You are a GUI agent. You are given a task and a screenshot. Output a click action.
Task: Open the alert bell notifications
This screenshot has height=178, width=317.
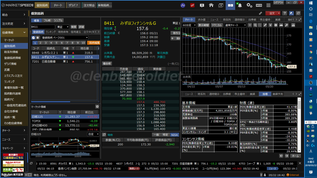(x=240, y=5)
